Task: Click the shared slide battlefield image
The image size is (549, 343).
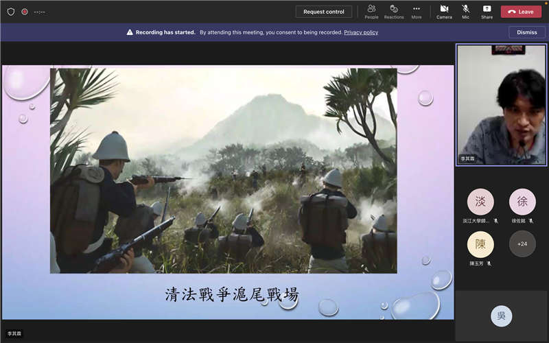Action: [224, 170]
